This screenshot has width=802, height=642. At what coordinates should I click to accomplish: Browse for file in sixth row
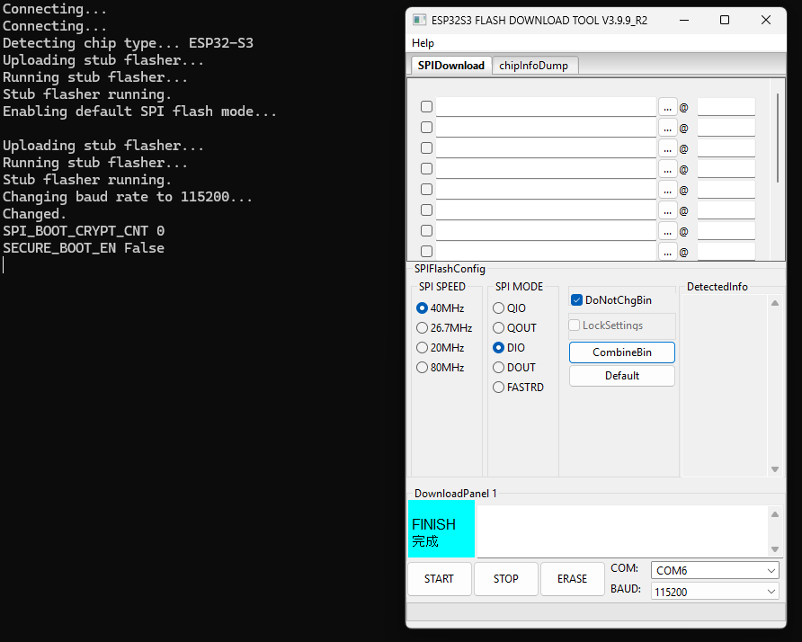(667, 210)
